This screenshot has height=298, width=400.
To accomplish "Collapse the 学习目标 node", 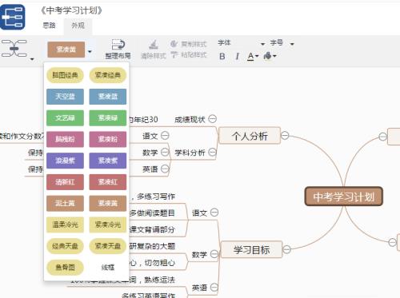I will pyautogui.click(x=286, y=249).
